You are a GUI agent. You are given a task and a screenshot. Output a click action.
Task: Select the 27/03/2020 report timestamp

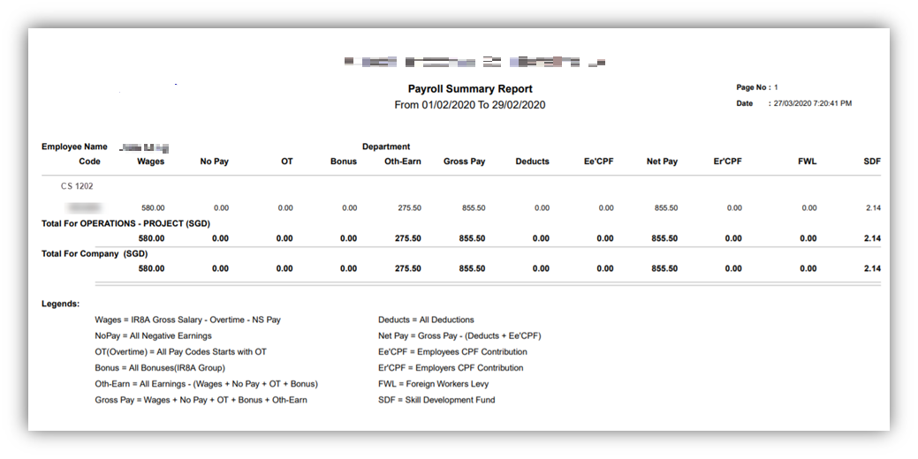(812, 103)
